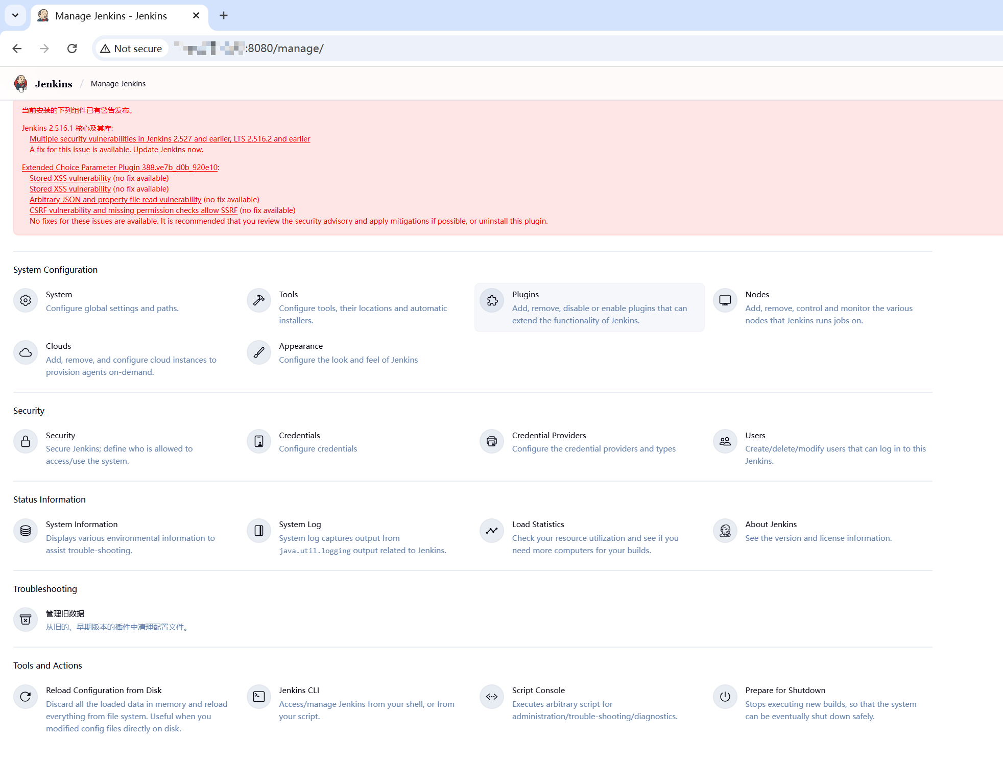Expand the browser tab search chevron

pos(15,15)
